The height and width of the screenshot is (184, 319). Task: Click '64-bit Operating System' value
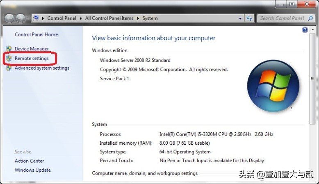point(185,152)
